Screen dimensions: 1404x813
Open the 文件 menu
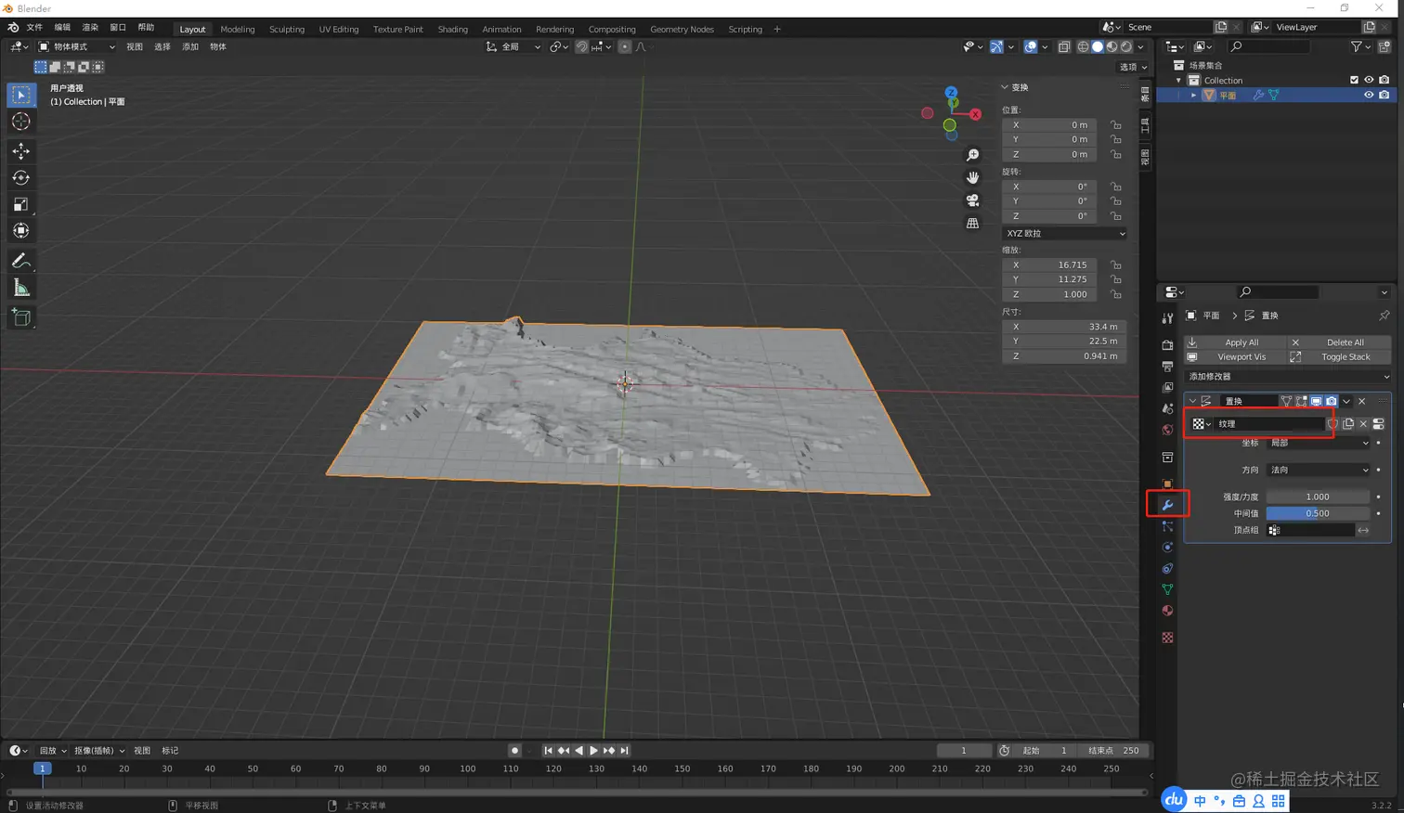(x=34, y=28)
